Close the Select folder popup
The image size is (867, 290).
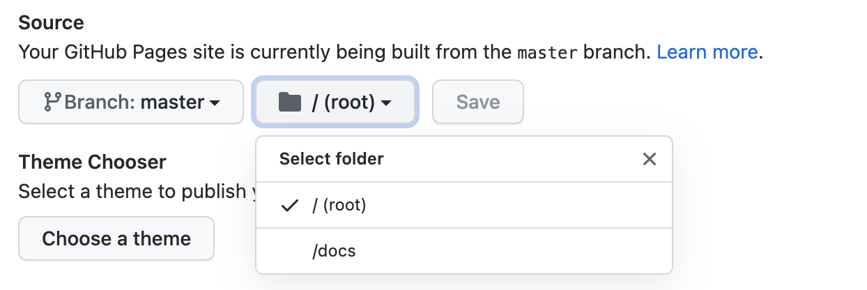[x=650, y=160]
